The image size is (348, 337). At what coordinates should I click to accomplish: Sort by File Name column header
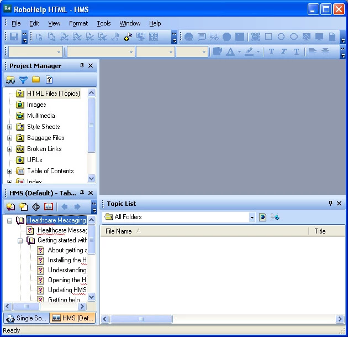coord(204,231)
